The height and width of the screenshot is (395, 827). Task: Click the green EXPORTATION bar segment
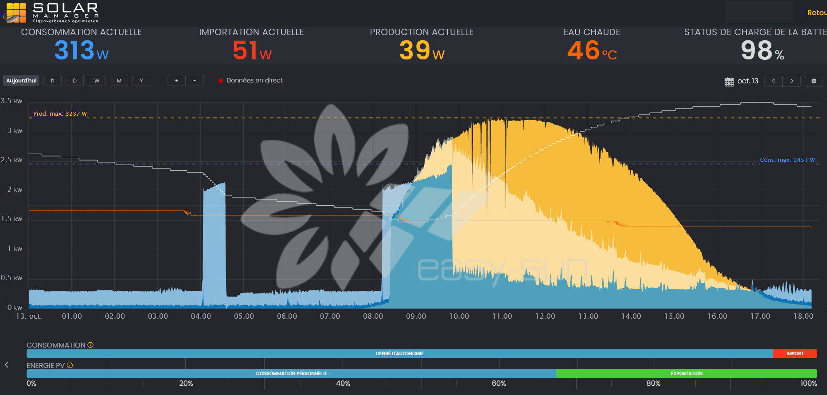coord(686,373)
